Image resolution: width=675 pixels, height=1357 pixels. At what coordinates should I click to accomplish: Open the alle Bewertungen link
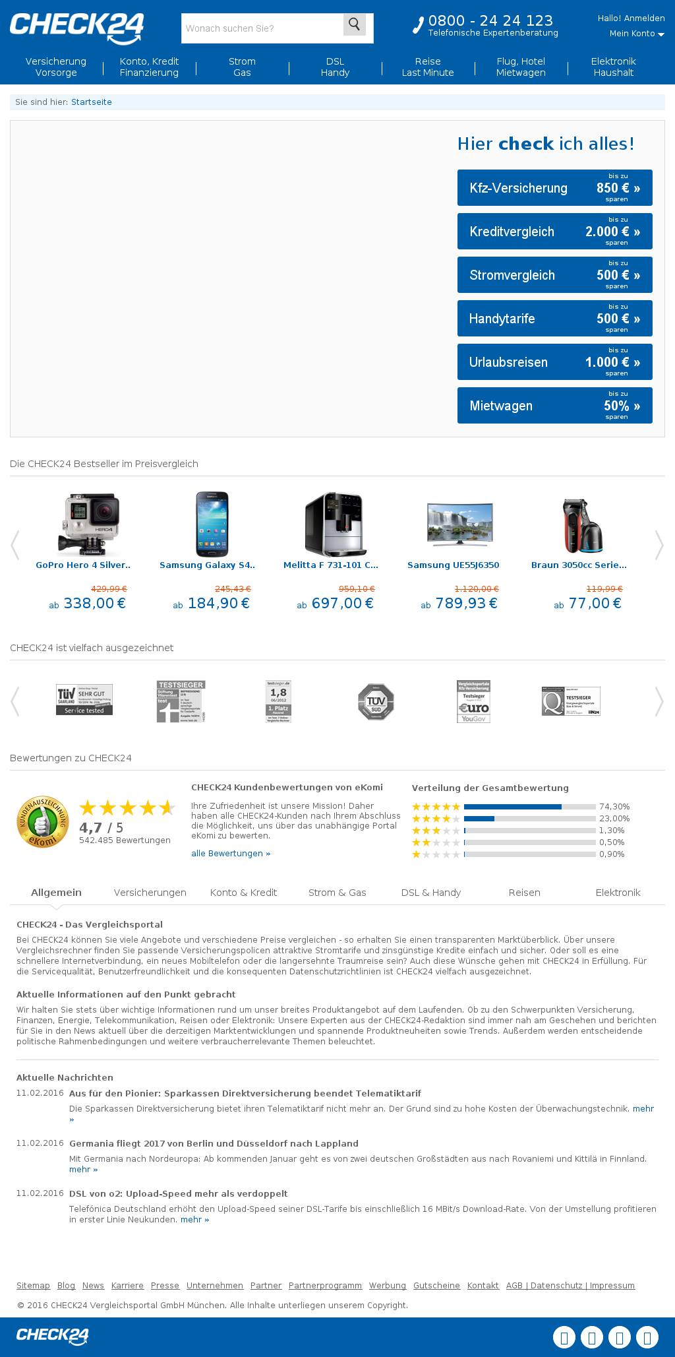tap(231, 854)
